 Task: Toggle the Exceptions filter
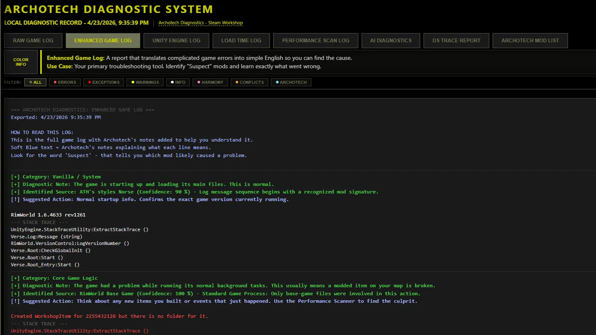coord(103,82)
